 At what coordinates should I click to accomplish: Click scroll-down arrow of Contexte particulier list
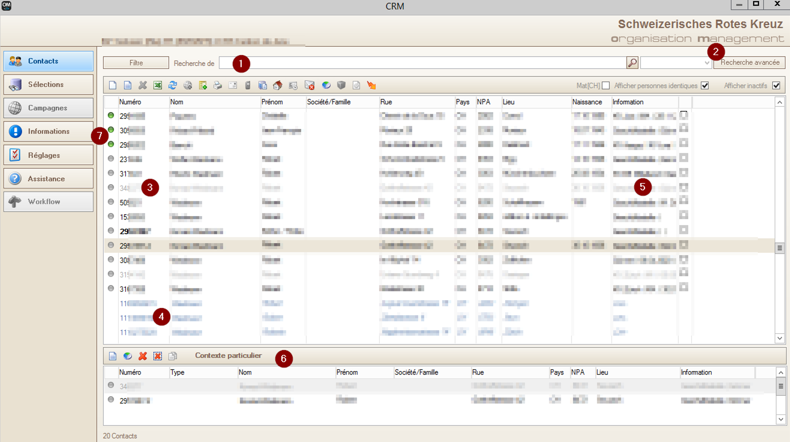tap(781, 419)
